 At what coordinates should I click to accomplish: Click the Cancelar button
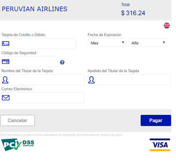tap(18, 120)
